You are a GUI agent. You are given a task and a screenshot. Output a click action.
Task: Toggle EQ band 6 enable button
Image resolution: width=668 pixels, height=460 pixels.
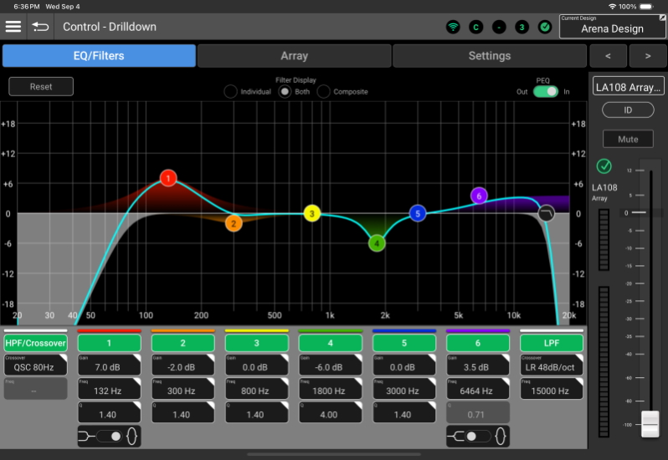[x=478, y=343]
